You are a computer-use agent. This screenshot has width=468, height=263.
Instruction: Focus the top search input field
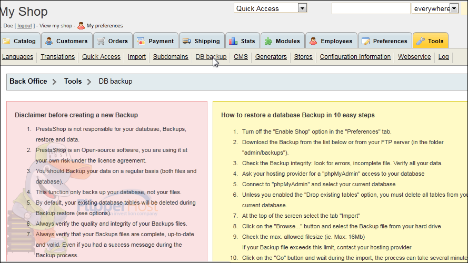[x=371, y=8]
